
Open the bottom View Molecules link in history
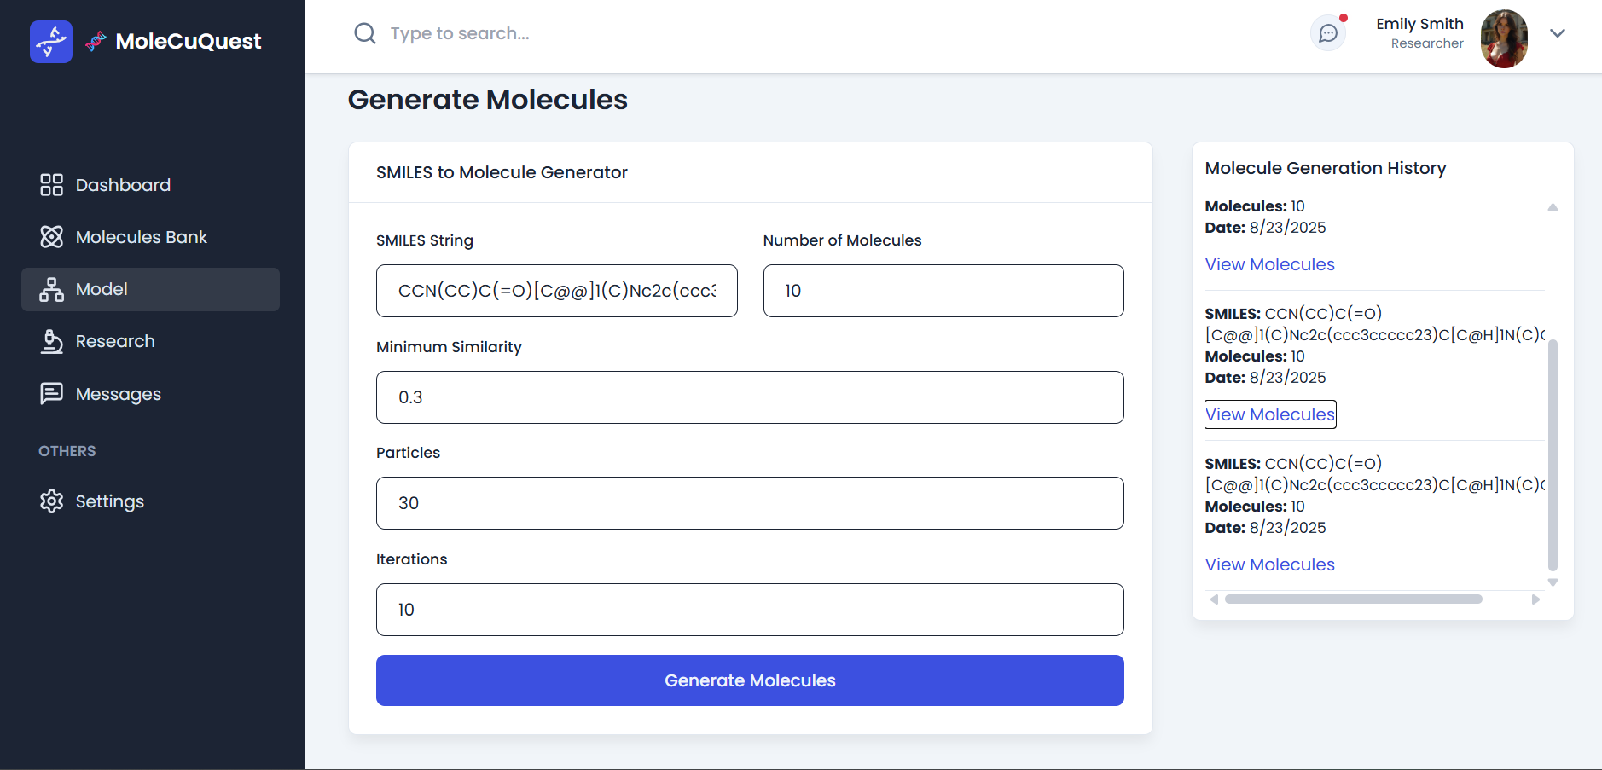point(1269,564)
